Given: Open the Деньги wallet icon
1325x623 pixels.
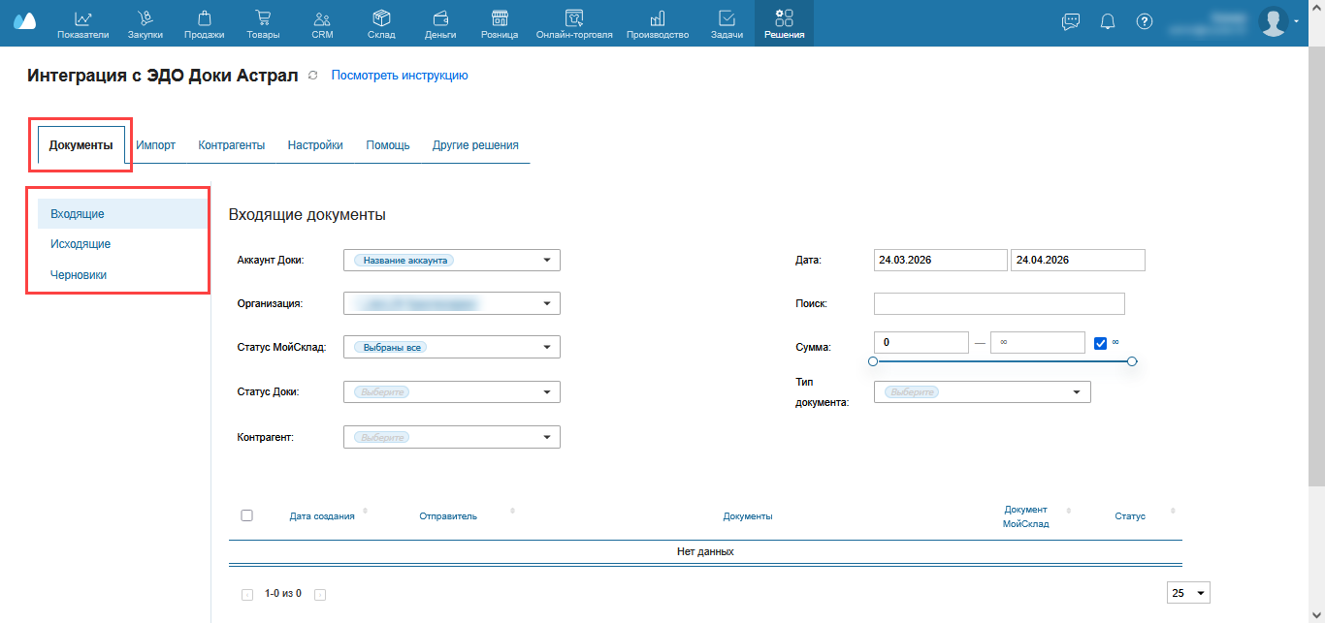Looking at the screenshot, I should point(440,18).
